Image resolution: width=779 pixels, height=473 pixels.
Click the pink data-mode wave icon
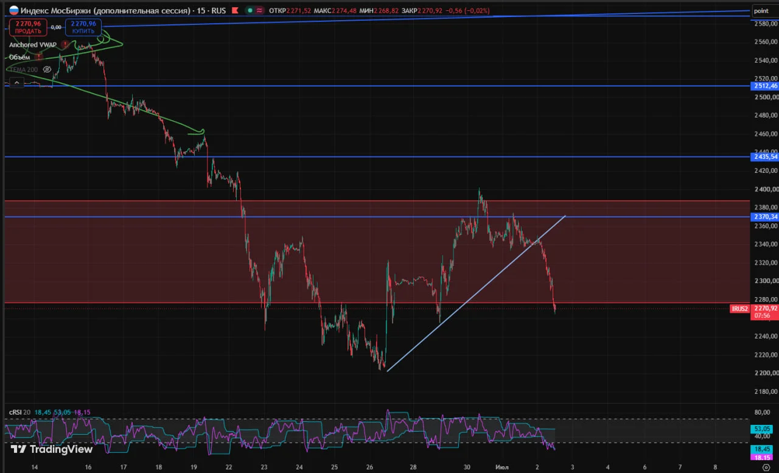[x=260, y=11]
